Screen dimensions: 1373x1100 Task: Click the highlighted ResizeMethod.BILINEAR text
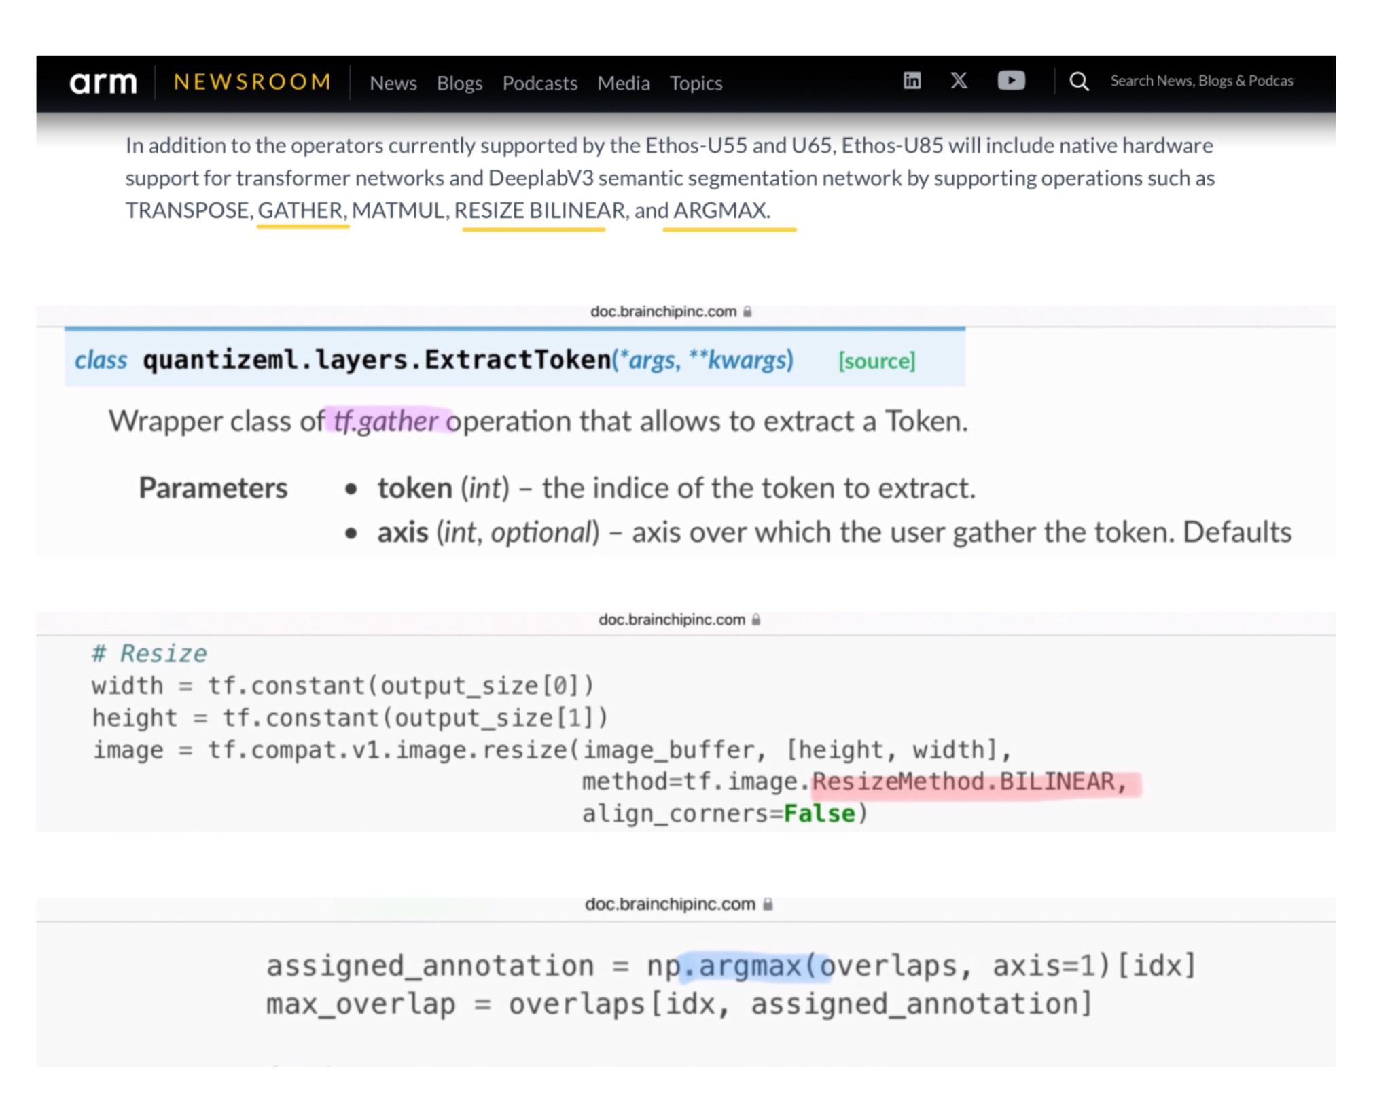(x=970, y=782)
